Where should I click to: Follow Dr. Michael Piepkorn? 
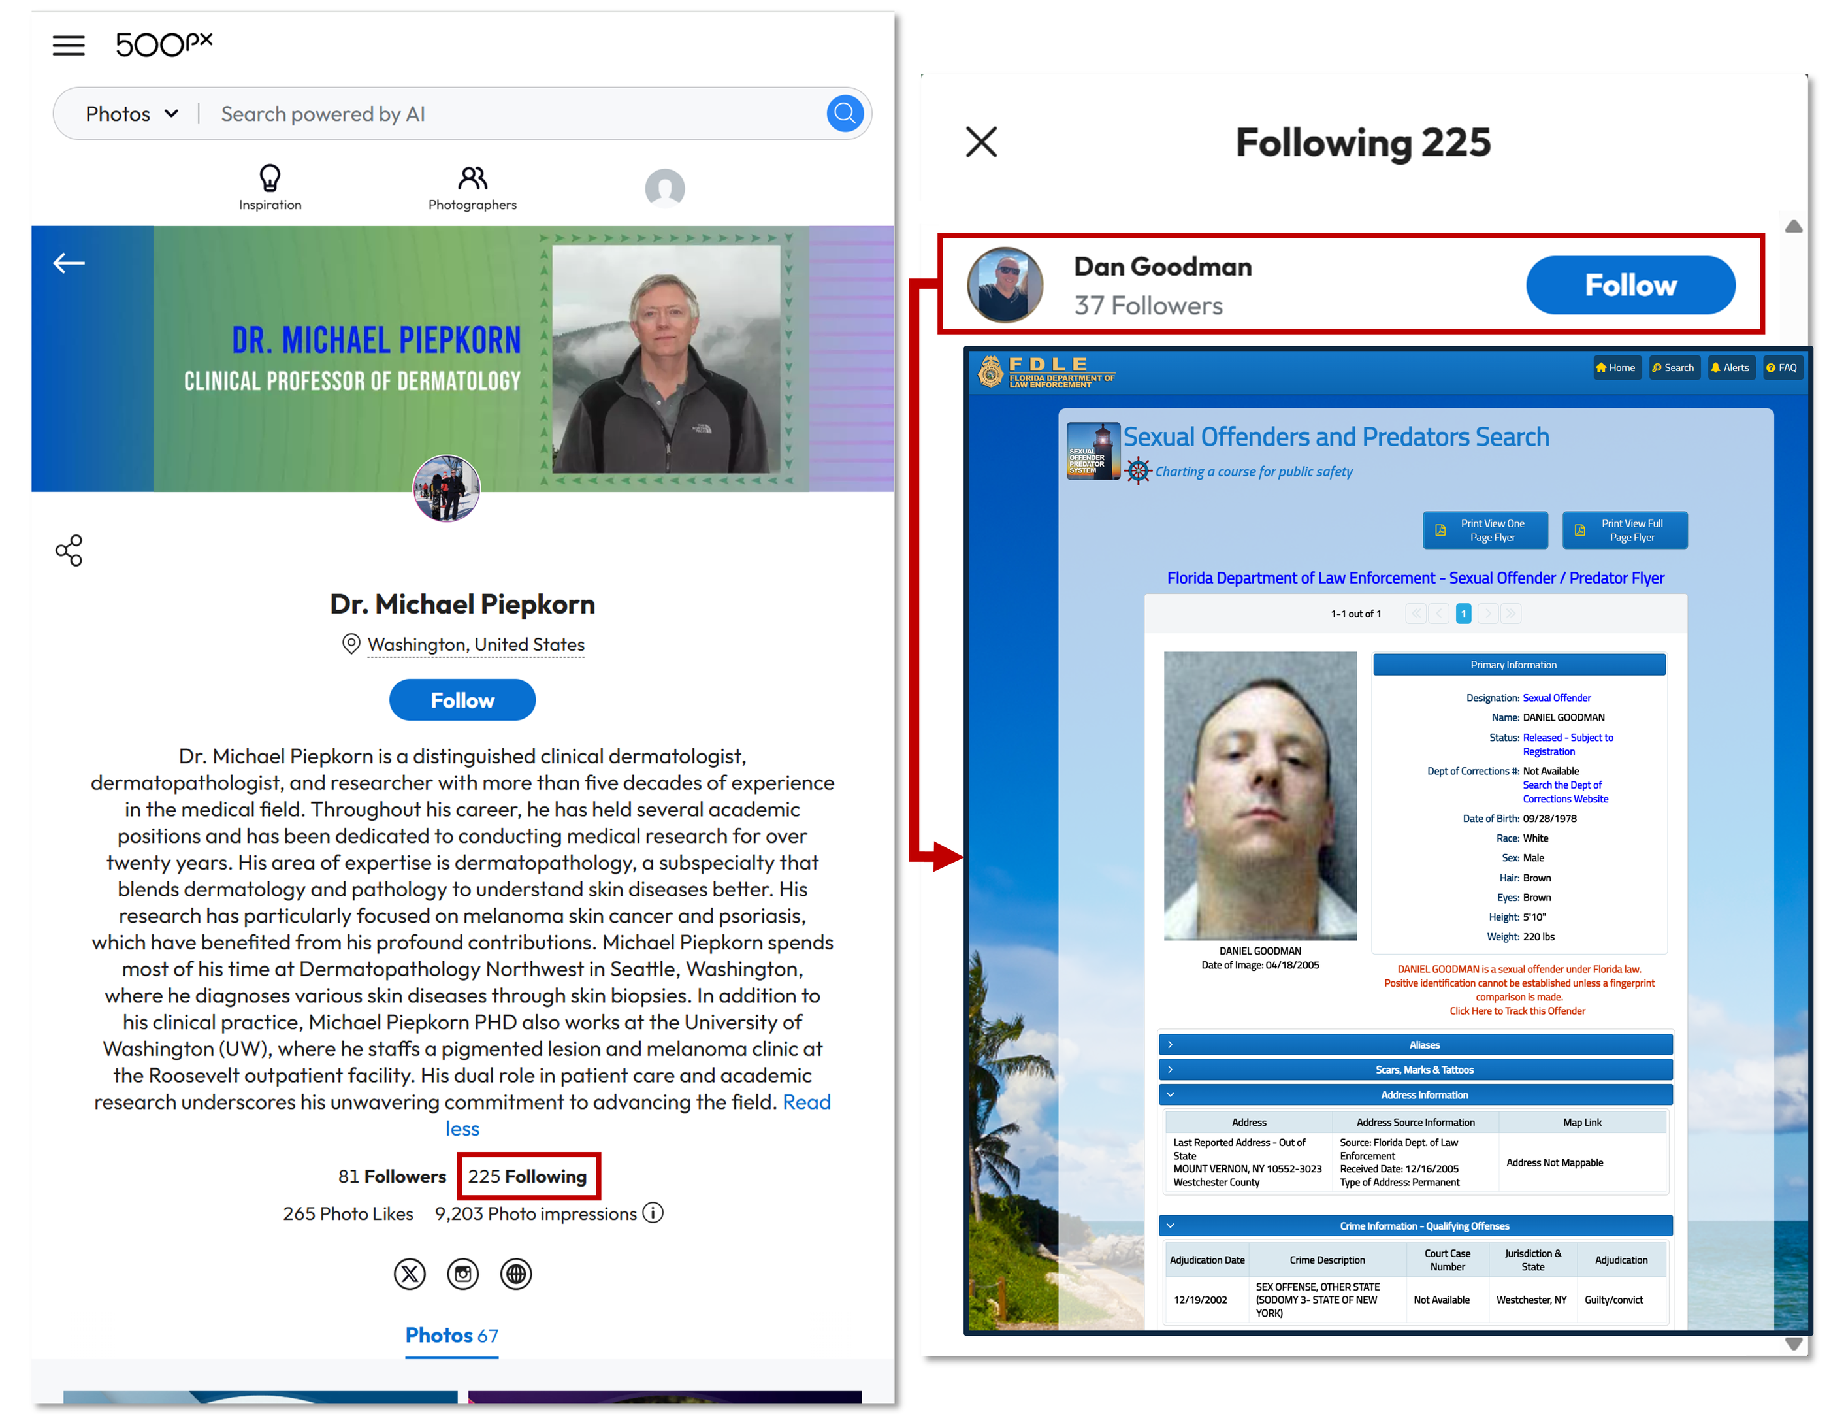pos(462,700)
